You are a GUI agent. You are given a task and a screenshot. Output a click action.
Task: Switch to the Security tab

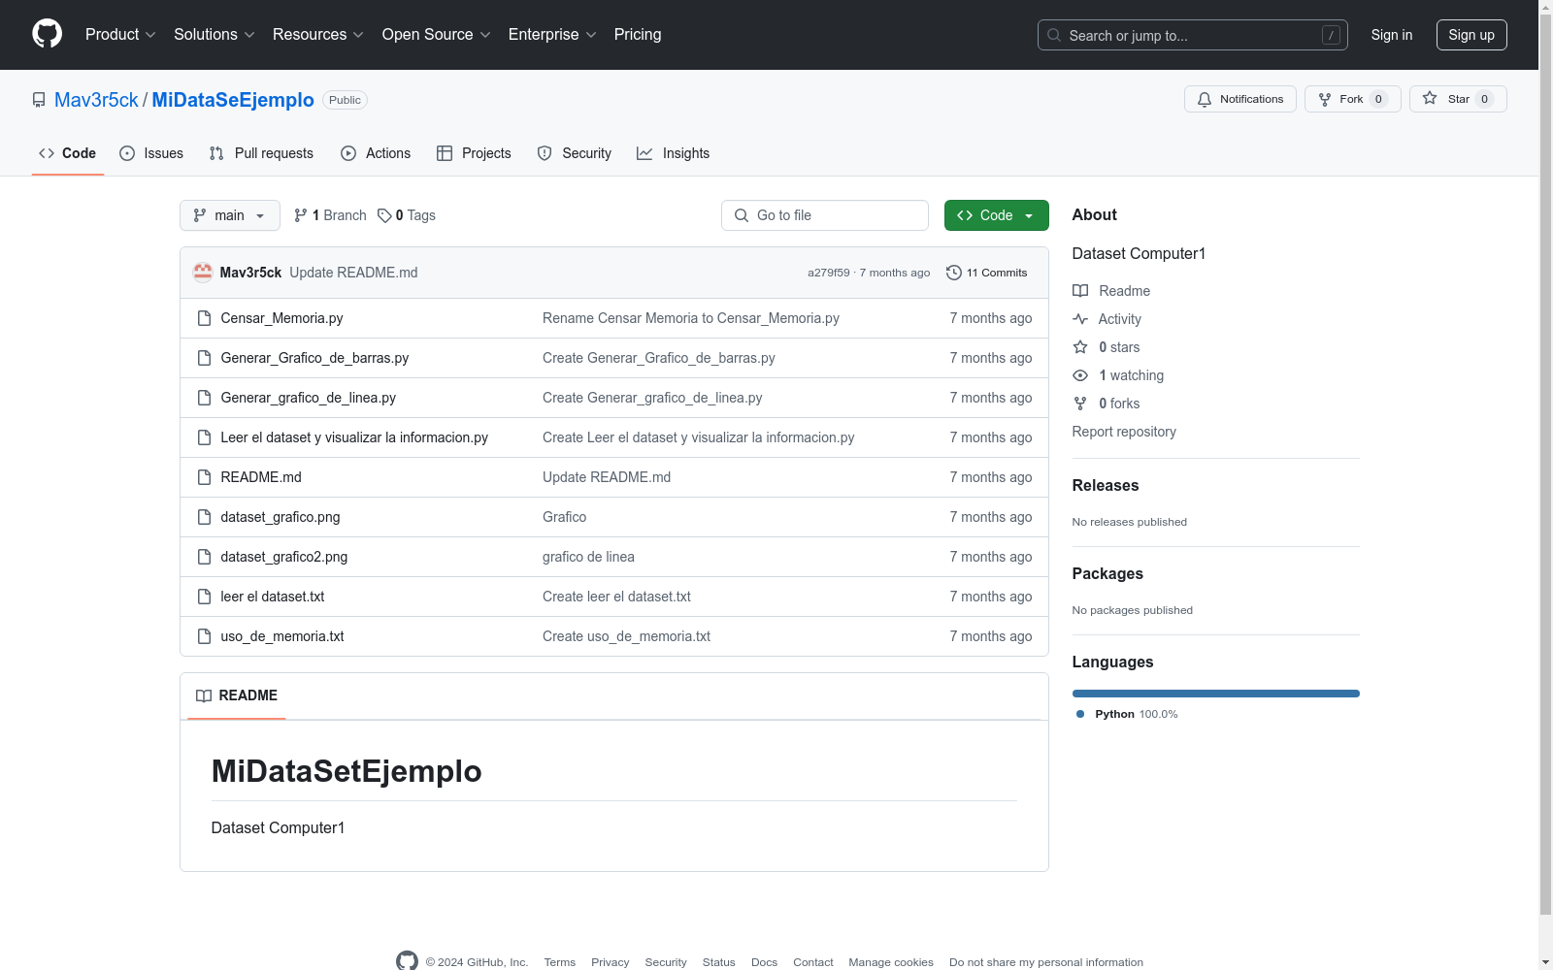coord(575,153)
